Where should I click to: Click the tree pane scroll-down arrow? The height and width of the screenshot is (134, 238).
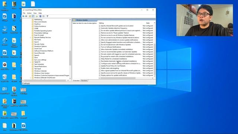[70, 79]
